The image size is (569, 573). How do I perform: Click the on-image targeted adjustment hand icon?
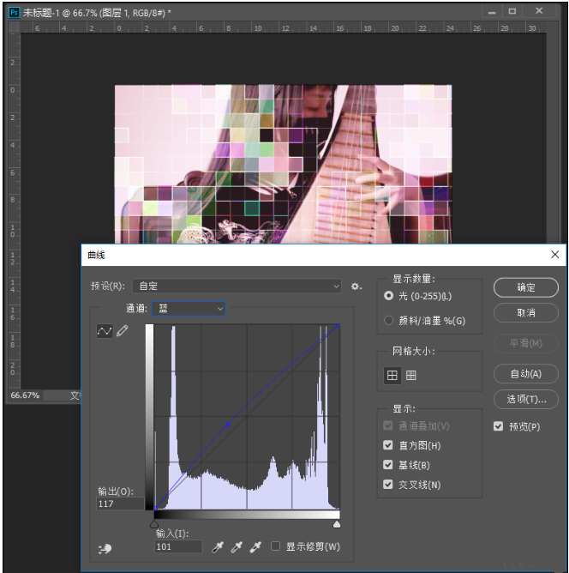105,548
